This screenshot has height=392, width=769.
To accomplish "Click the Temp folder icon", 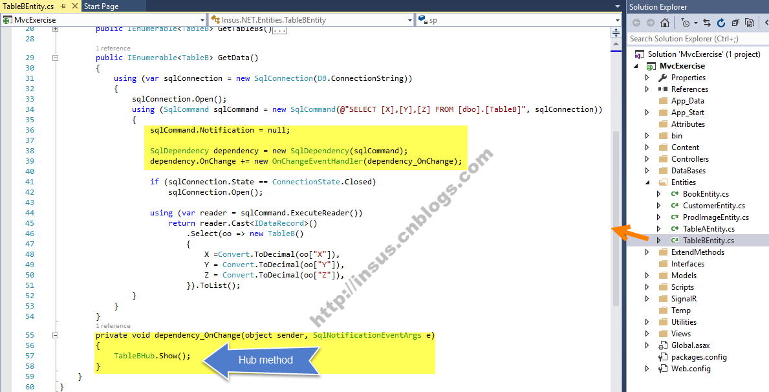I will (x=663, y=310).
